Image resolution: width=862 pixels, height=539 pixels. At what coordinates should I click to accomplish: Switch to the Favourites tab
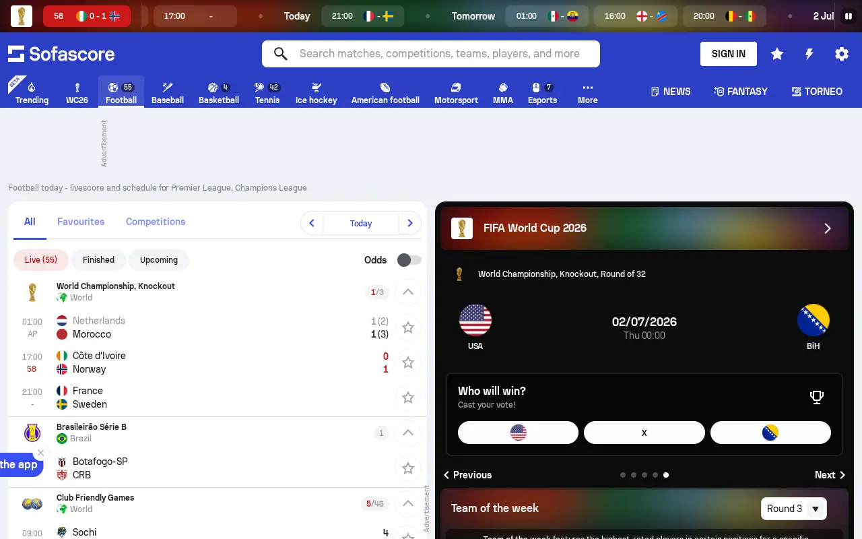[x=81, y=222]
